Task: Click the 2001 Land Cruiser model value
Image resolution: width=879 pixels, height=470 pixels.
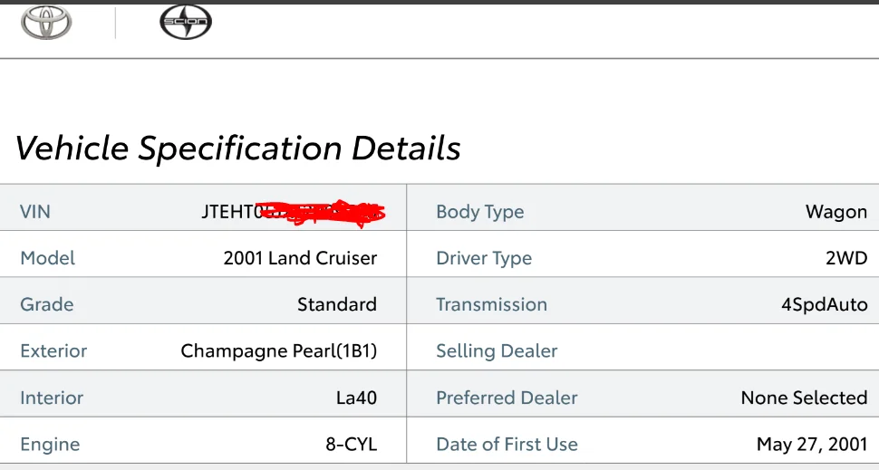Action: pyautogui.click(x=300, y=258)
